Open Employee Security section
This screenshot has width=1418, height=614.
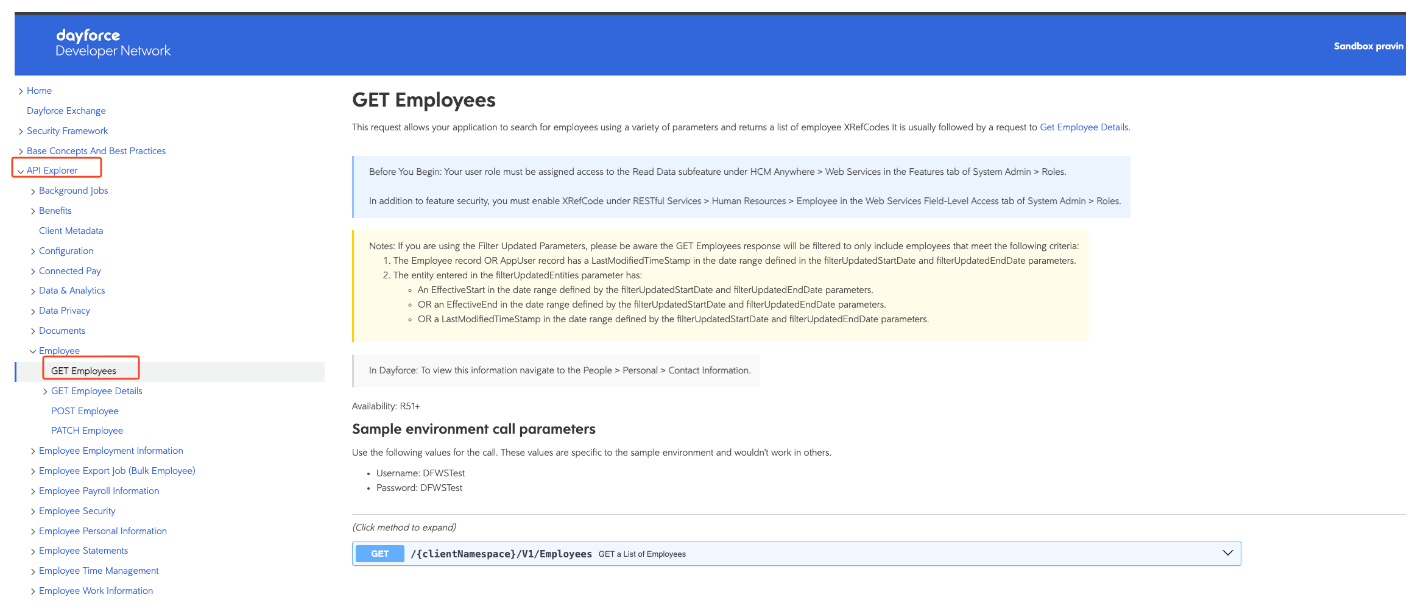coord(77,511)
